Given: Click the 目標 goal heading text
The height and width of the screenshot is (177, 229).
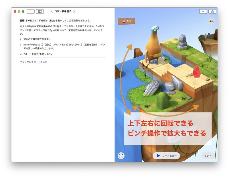Looking at the screenshot, I should (23, 21).
